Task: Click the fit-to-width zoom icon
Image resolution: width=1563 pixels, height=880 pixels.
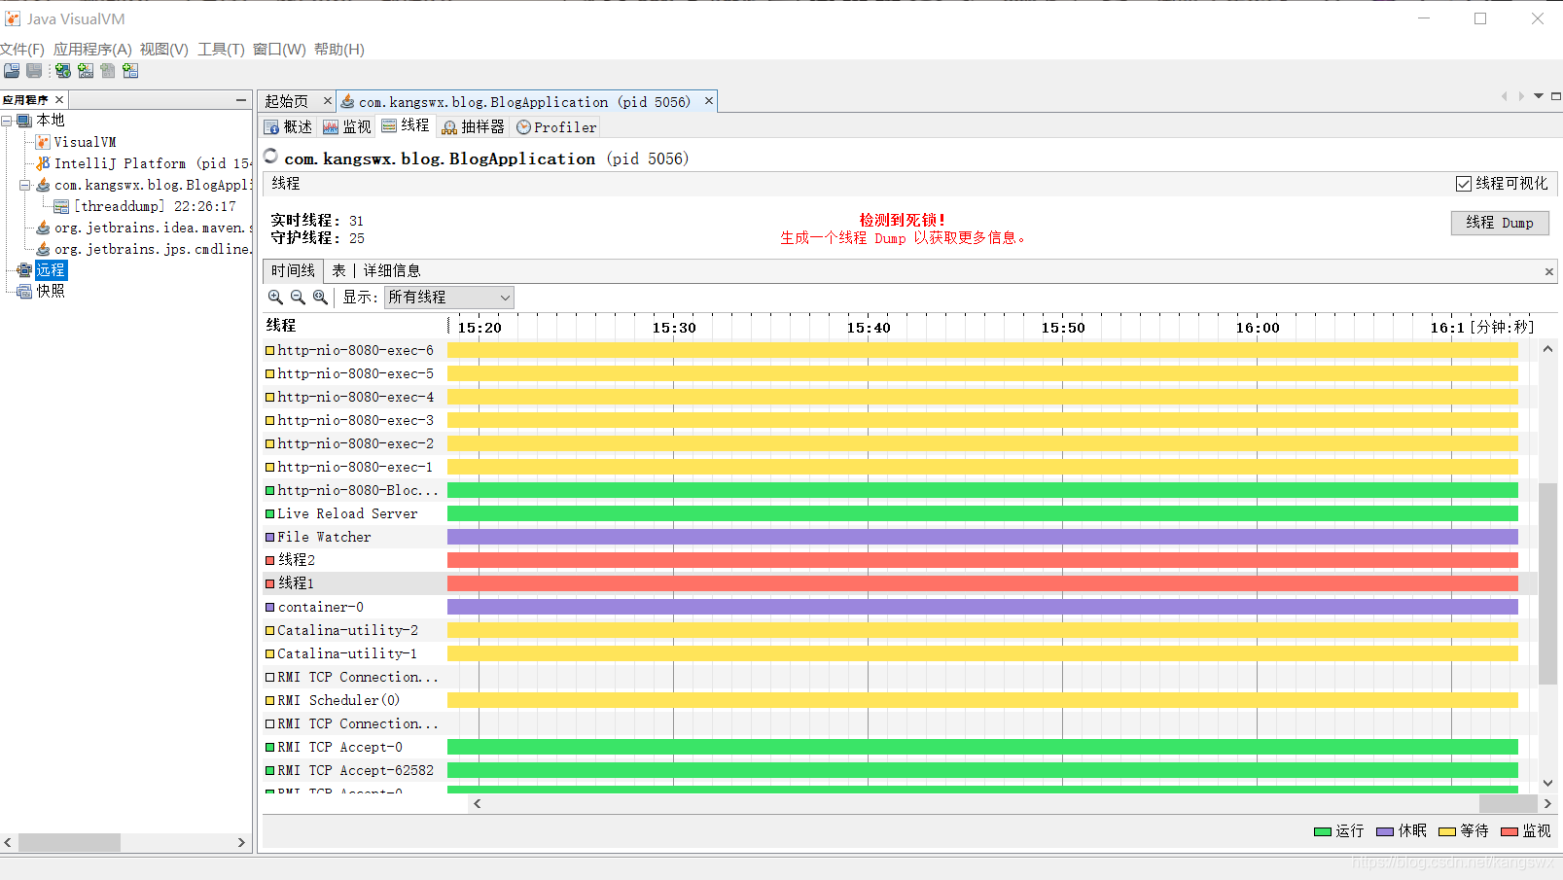Action: pos(320,298)
